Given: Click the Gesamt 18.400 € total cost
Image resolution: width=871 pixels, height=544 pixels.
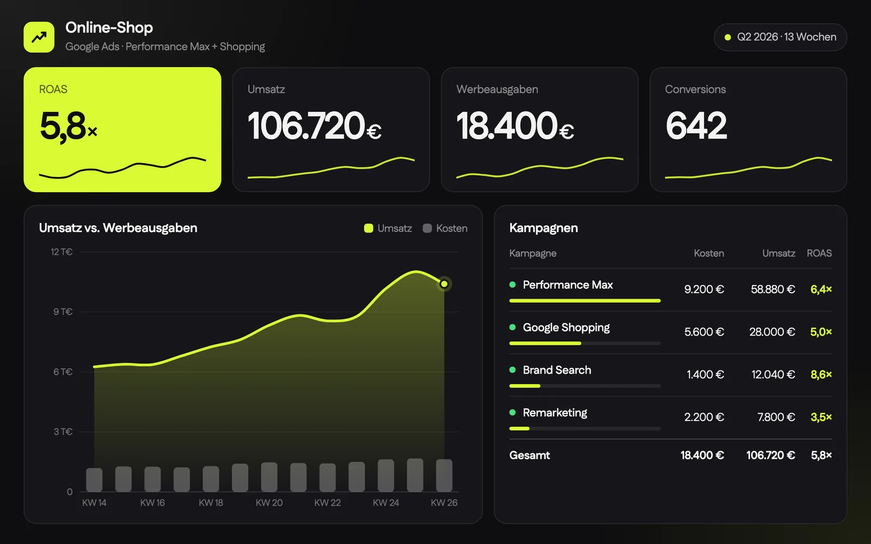Looking at the screenshot, I should pyautogui.click(x=702, y=455).
